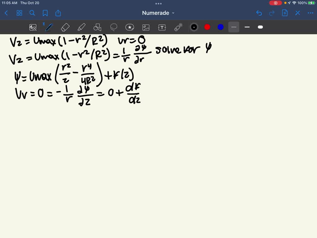Open the Shapes tool

(98, 27)
